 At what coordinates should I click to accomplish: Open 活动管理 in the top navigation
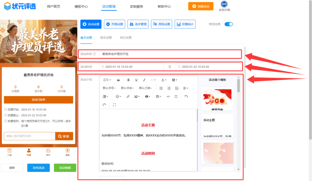(x=109, y=6)
